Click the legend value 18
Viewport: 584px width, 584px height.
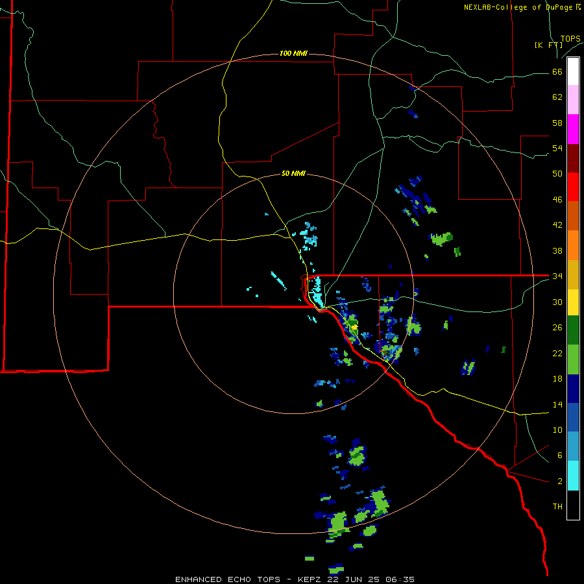557,379
